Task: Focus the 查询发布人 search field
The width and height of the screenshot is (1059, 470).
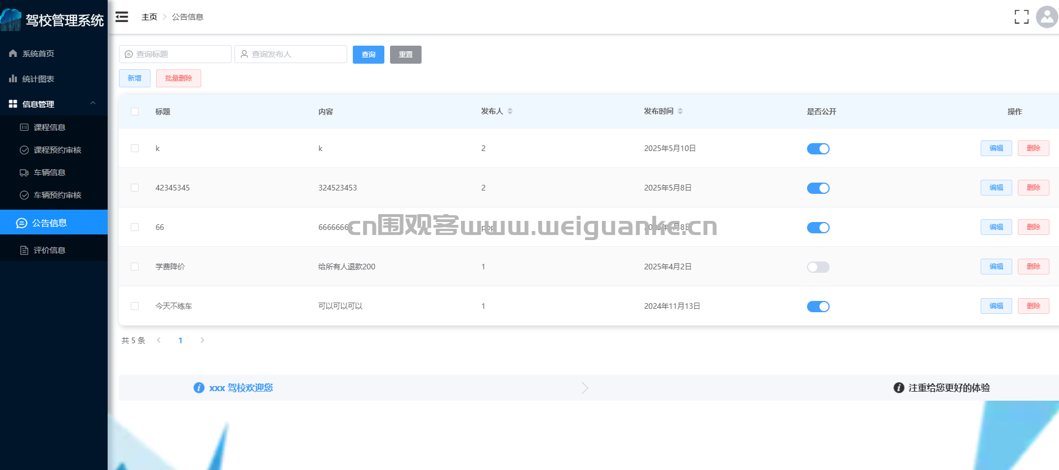Action: (291, 54)
